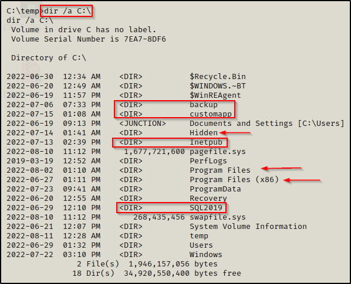Click the customapp directory name
This screenshot has height=284, width=351.
click(211, 114)
